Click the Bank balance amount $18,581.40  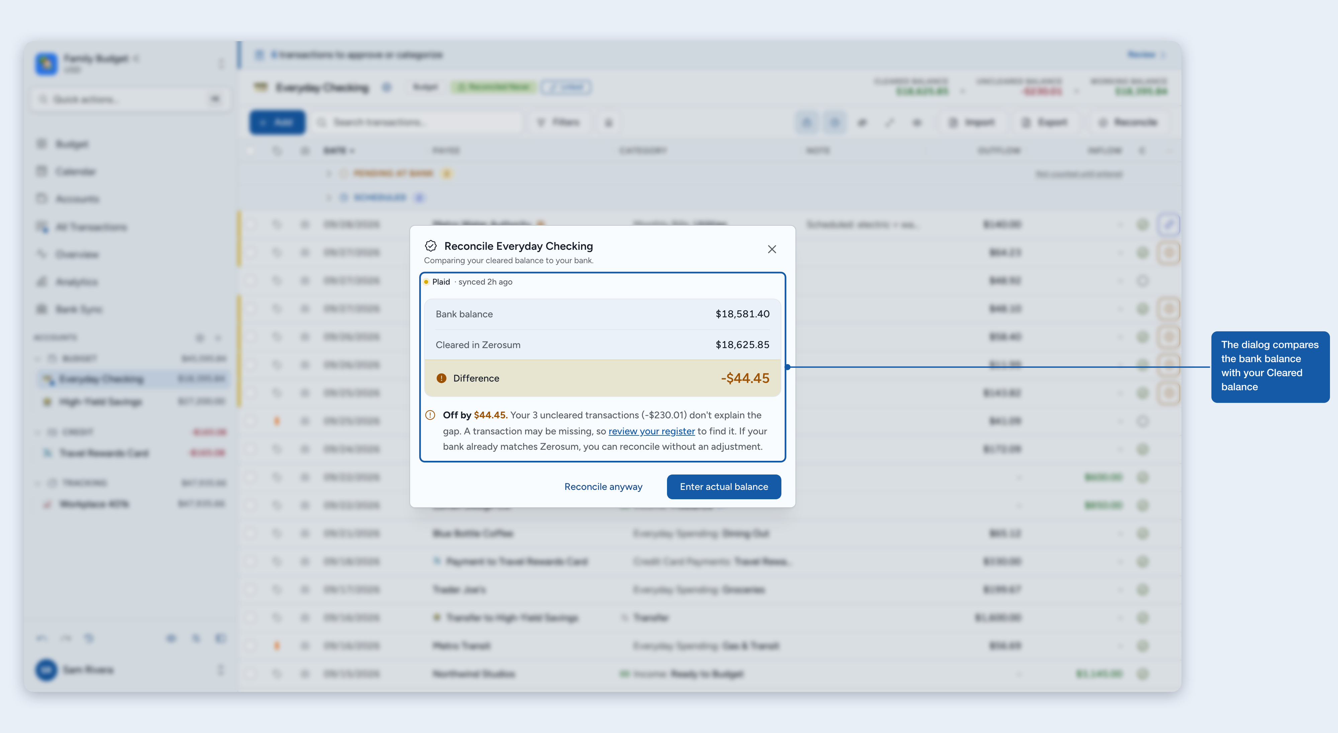pos(742,314)
